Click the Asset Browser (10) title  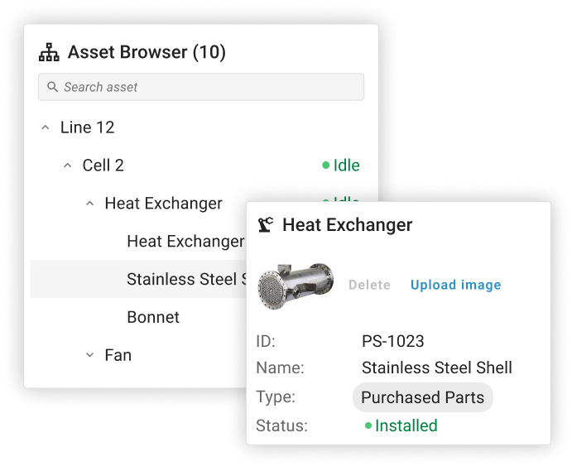147,52
